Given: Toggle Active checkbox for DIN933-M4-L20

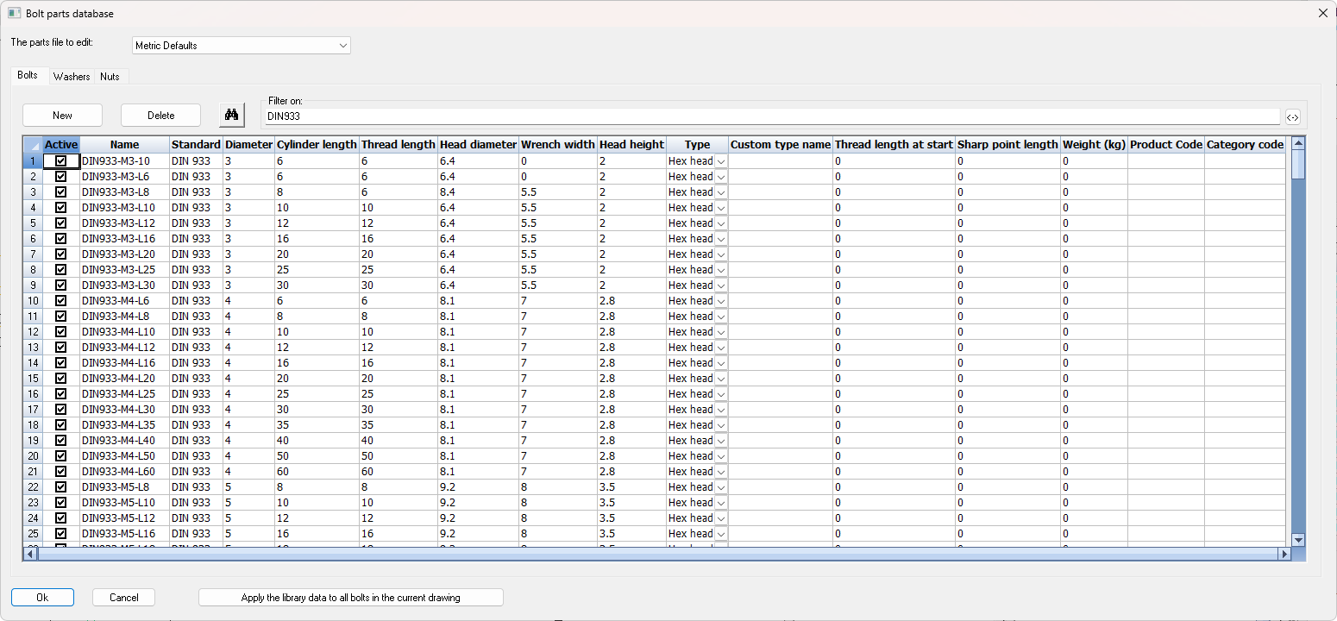Looking at the screenshot, I should [x=60, y=379].
